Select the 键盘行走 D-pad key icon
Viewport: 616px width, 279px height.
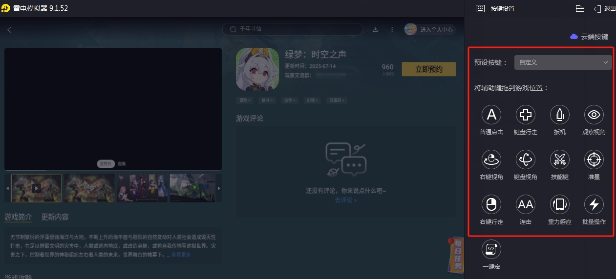pos(526,115)
